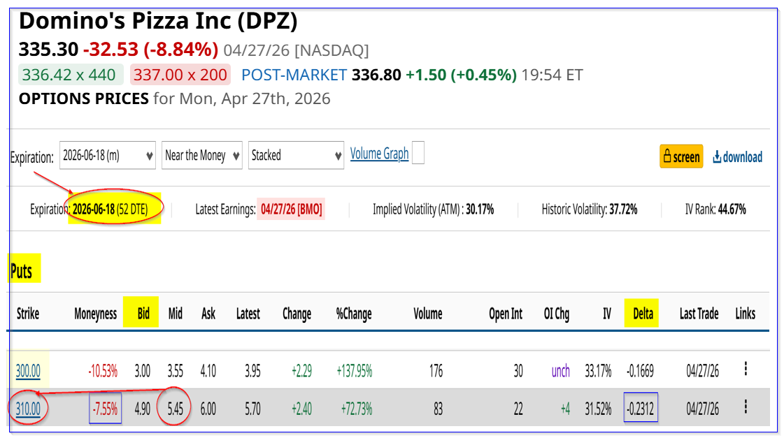Viewport: 784px width, 438px height.
Task: Expand the Near the Money dropdown
Action: tap(201, 155)
